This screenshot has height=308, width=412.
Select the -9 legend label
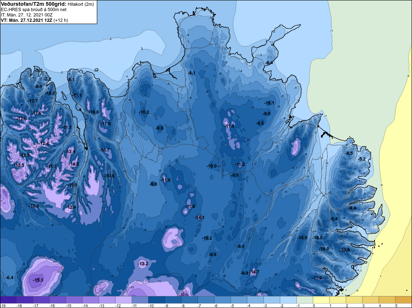coord(166,306)
